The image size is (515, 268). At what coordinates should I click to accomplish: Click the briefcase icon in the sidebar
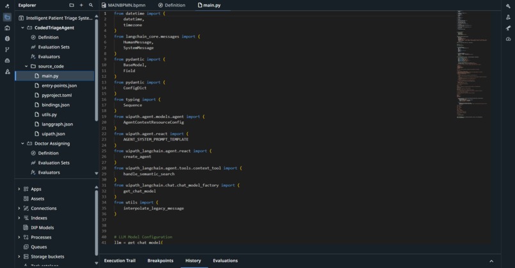(7, 28)
